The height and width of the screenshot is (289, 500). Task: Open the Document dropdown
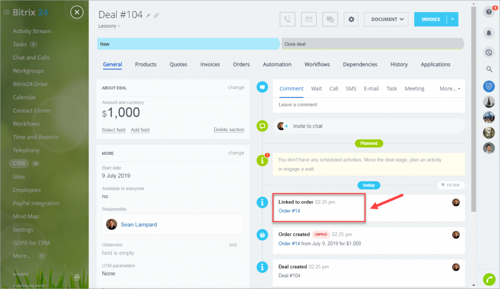coord(386,20)
